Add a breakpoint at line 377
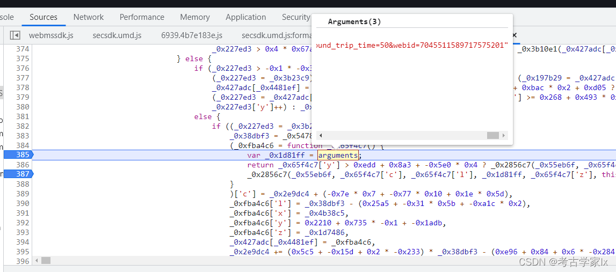Viewport: 616px width, 272px height. click(x=23, y=78)
